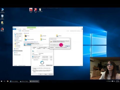Toggle the compress this drive checkbox
The image size is (120, 90).
pyautogui.click(x=33, y=68)
